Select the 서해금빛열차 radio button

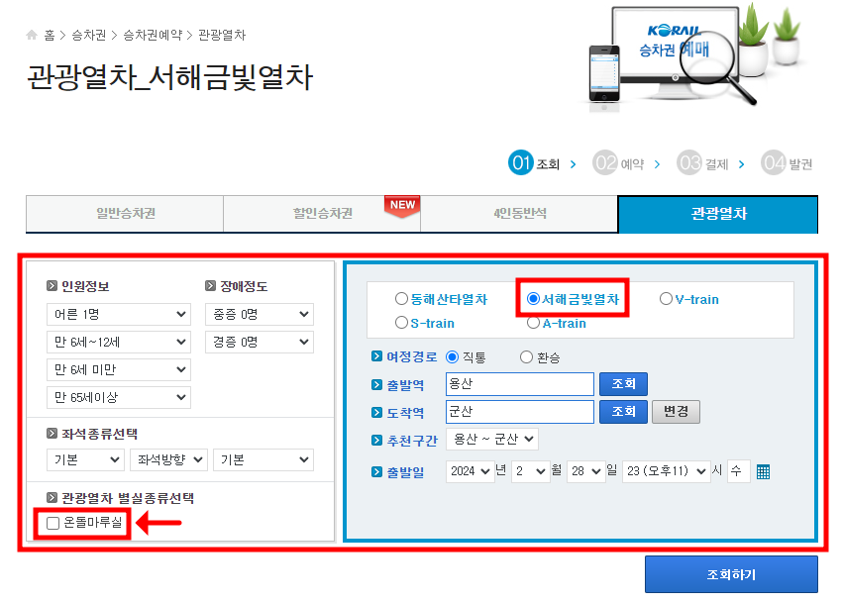532,297
